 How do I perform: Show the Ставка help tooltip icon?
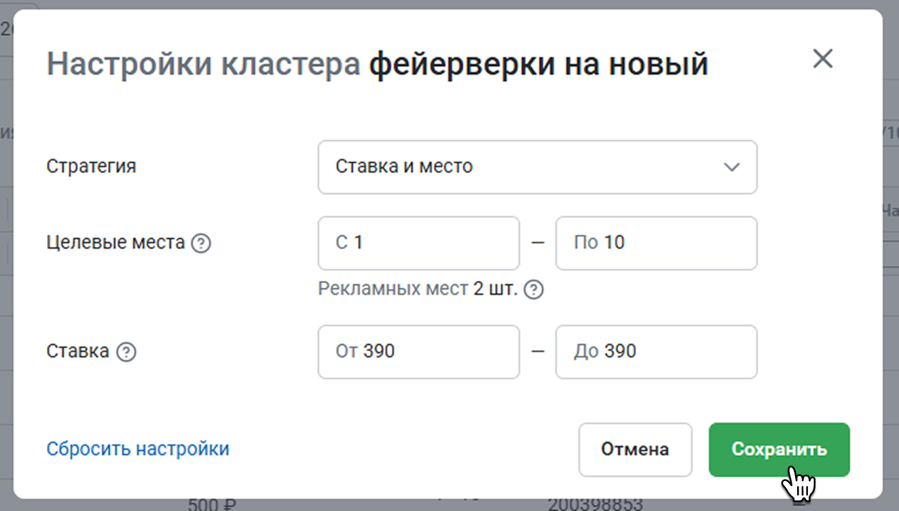126,352
